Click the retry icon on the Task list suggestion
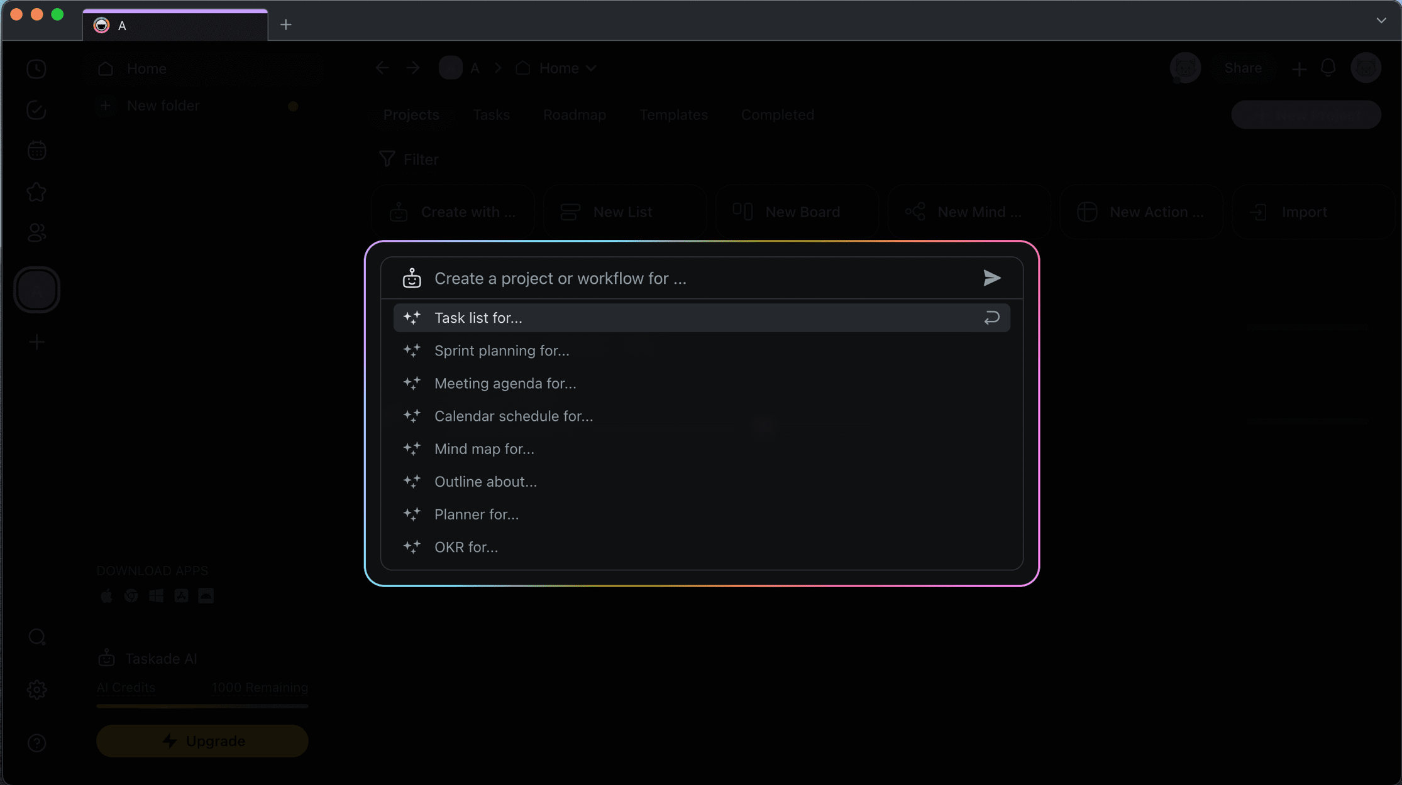 [x=992, y=318]
